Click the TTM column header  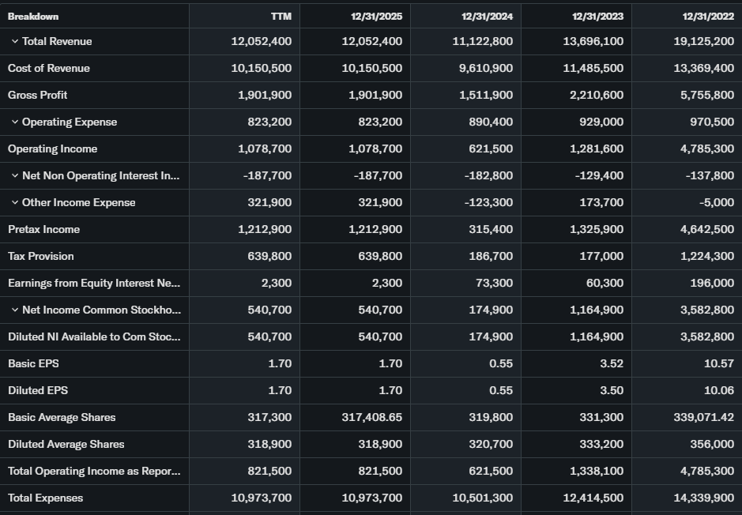(x=281, y=17)
